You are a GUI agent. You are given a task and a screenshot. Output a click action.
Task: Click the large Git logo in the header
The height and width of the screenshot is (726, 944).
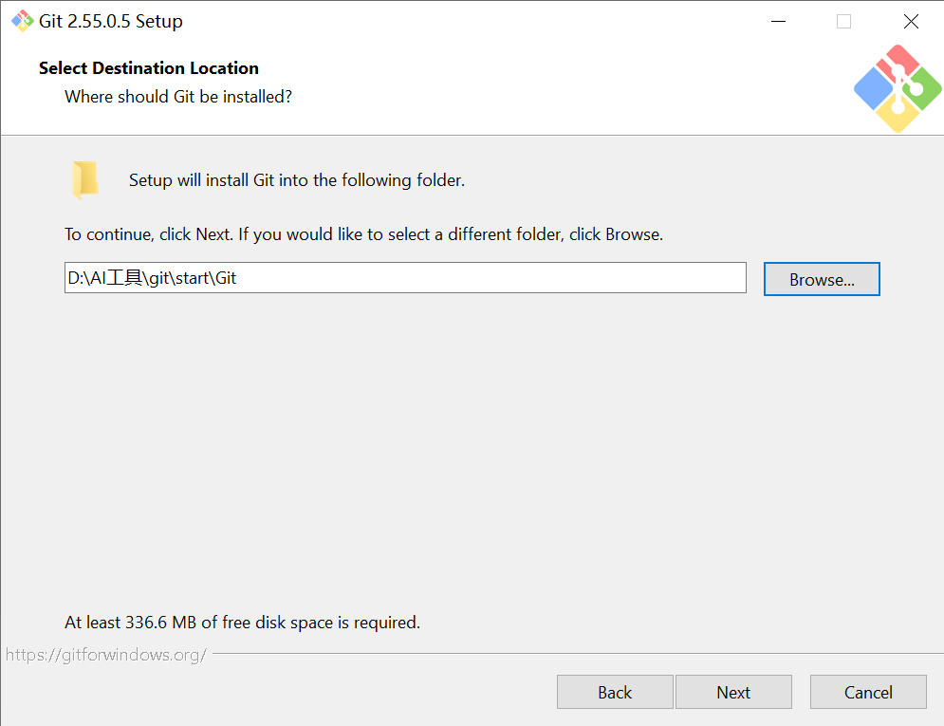898,88
